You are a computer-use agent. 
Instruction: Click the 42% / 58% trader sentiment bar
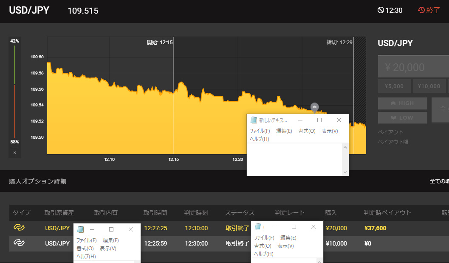(x=14, y=92)
